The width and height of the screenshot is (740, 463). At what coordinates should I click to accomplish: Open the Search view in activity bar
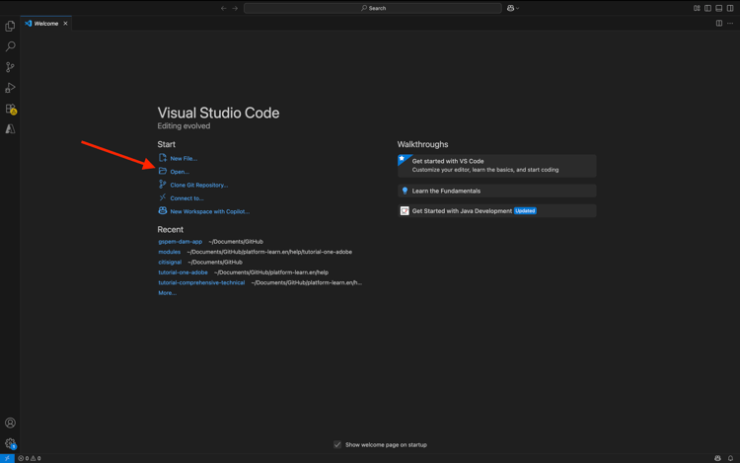[x=10, y=46]
